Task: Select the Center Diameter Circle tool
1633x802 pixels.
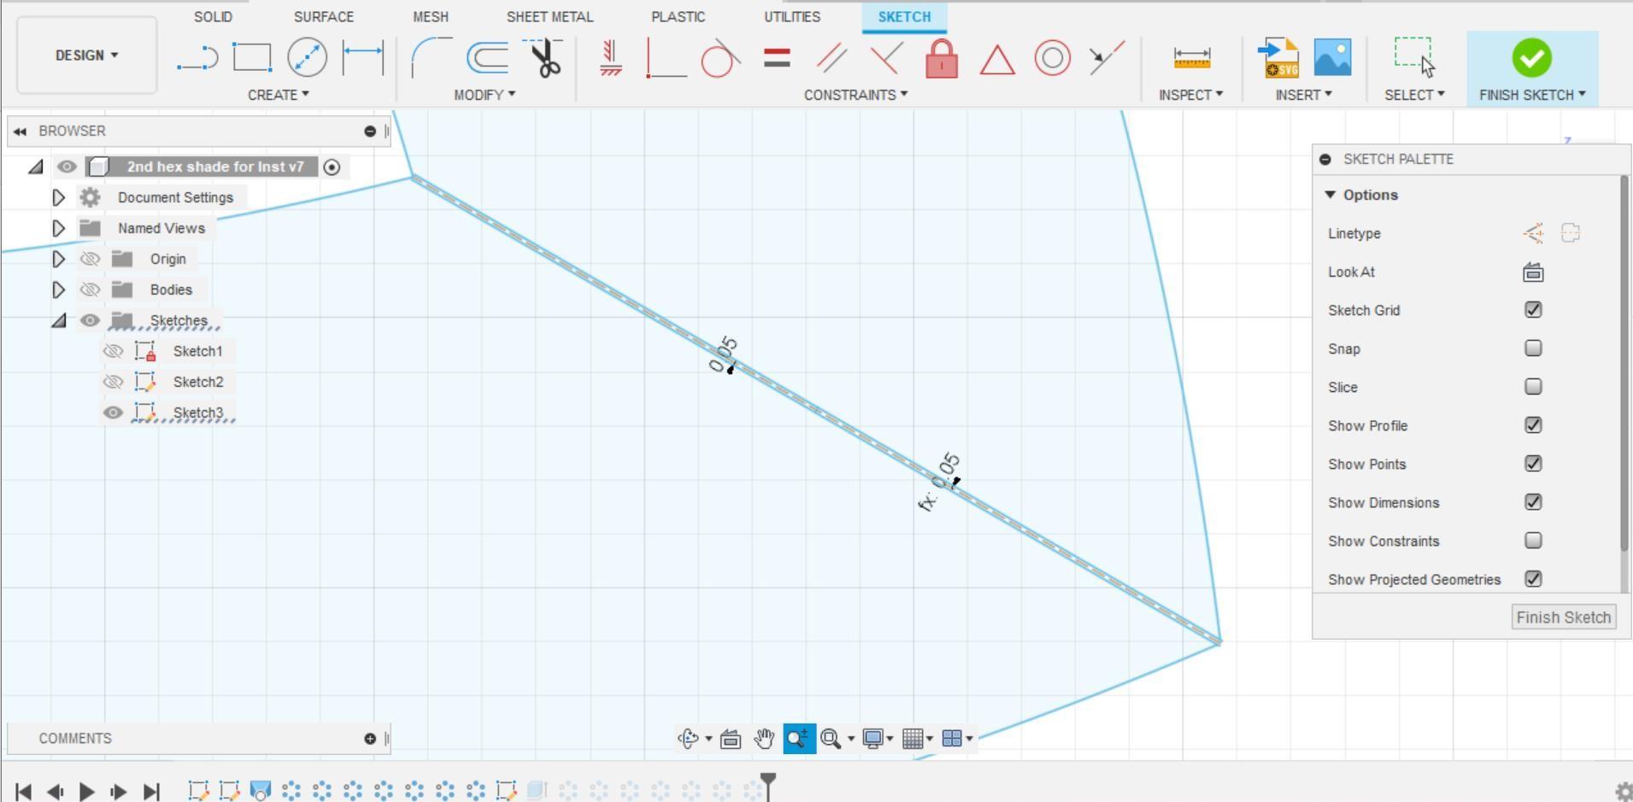Action: click(307, 57)
